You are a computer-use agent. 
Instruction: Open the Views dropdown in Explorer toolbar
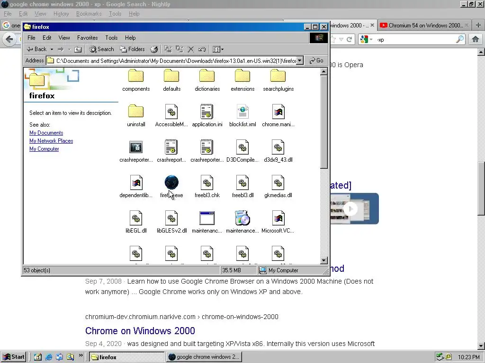tap(218, 49)
